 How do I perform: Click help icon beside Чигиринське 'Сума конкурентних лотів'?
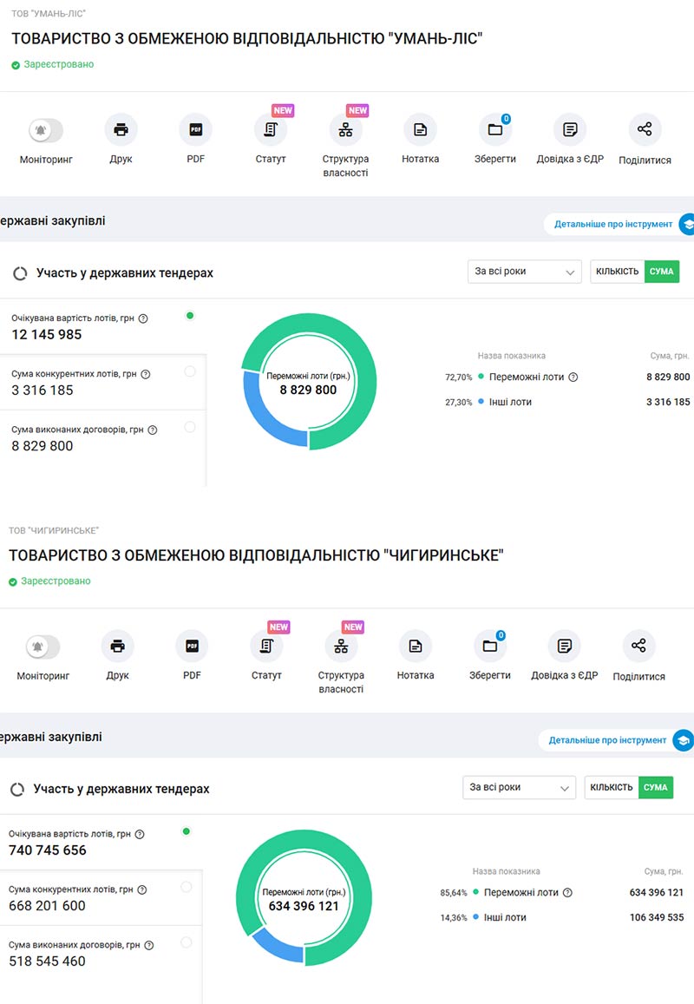pyautogui.click(x=142, y=889)
